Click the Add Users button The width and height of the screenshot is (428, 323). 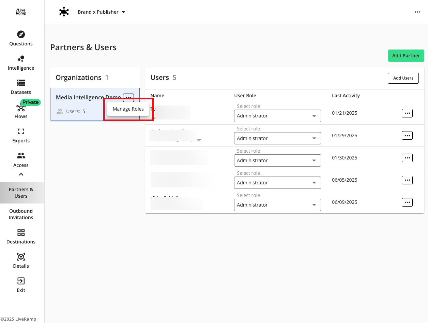(x=403, y=78)
